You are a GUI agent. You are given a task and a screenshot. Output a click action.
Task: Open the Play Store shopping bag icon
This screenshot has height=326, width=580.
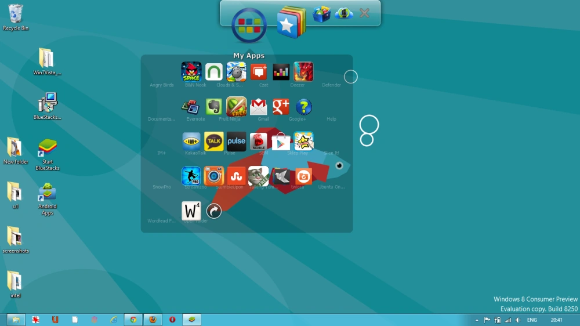coord(281,142)
